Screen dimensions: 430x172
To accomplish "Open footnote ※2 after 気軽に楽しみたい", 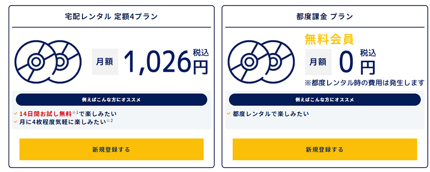I will [110, 121].
